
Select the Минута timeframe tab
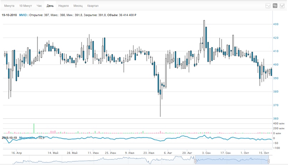click(9, 6)
